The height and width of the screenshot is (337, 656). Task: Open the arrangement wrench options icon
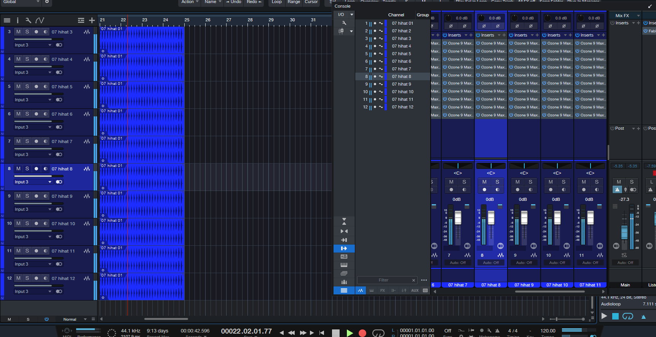coord(28,20)
